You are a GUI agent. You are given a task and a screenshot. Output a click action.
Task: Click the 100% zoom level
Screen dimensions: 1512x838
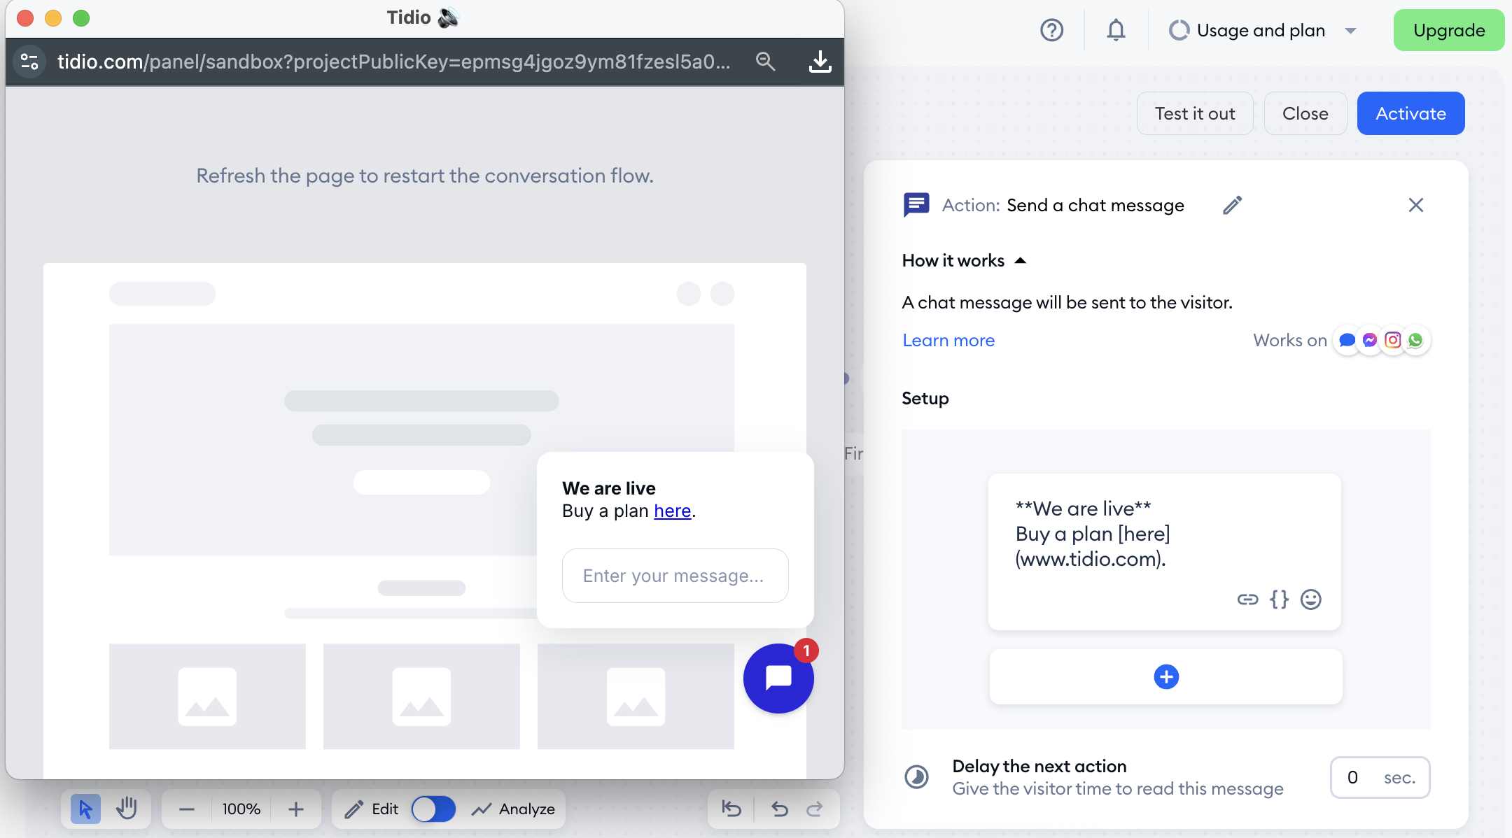[241, 809]
